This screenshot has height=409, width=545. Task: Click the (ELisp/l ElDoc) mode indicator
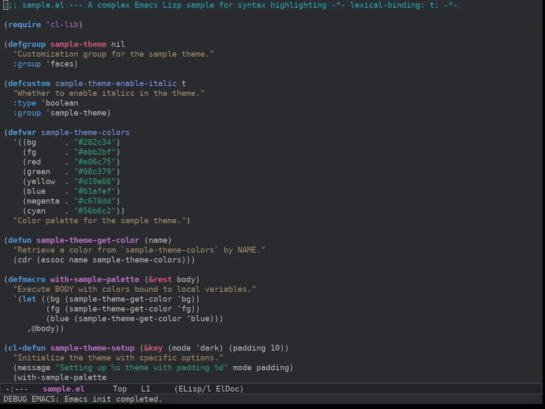coord(209,389)
